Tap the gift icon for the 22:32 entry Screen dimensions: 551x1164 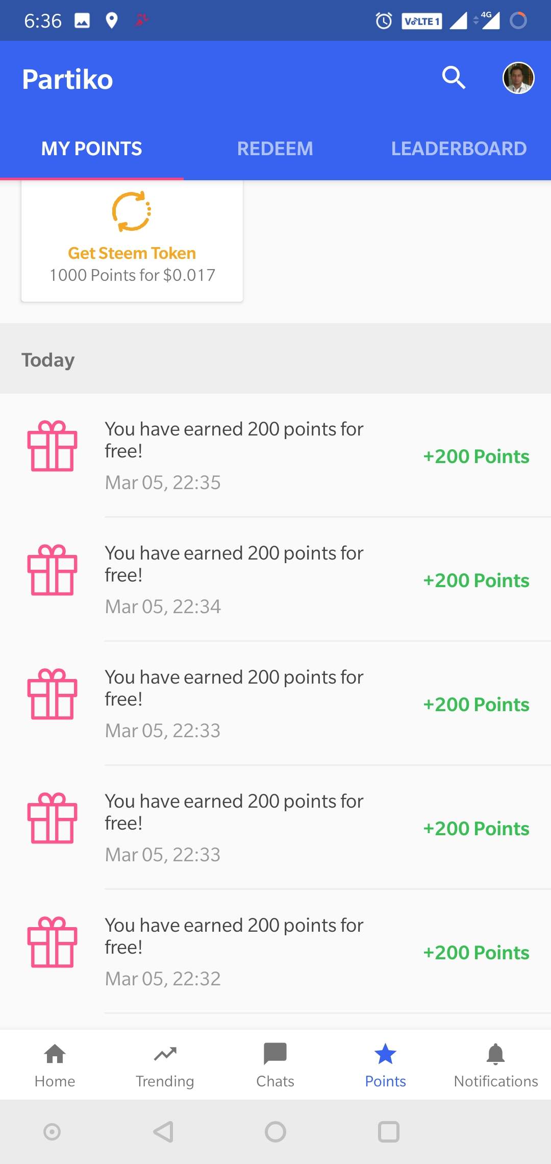pos(53,942)
